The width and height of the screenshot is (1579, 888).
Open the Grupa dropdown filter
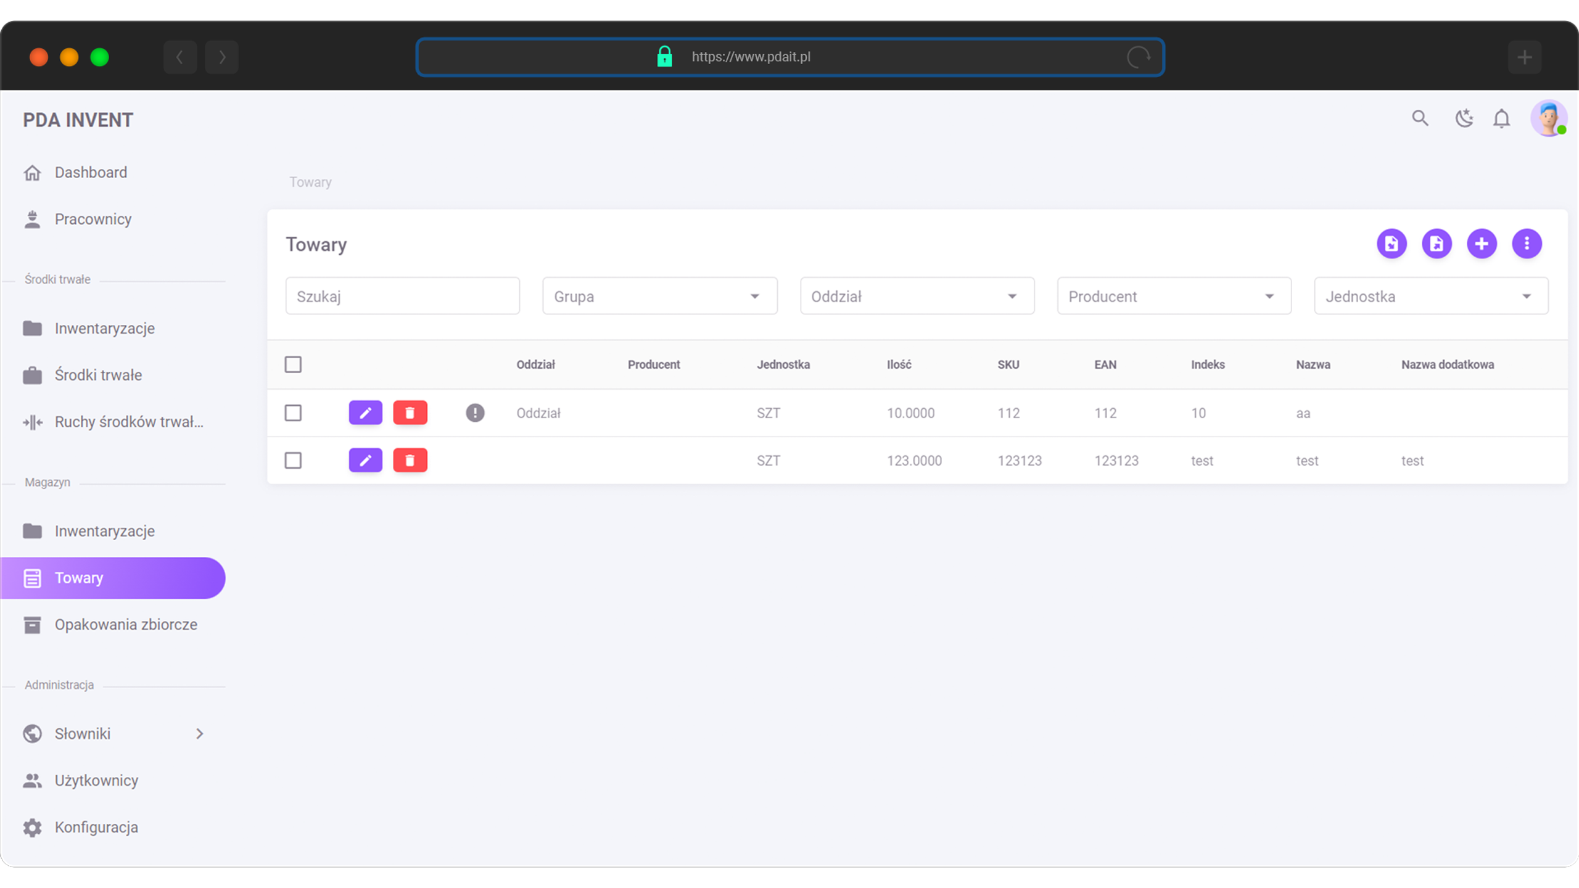pyautogui.click(x=659, y=296)
